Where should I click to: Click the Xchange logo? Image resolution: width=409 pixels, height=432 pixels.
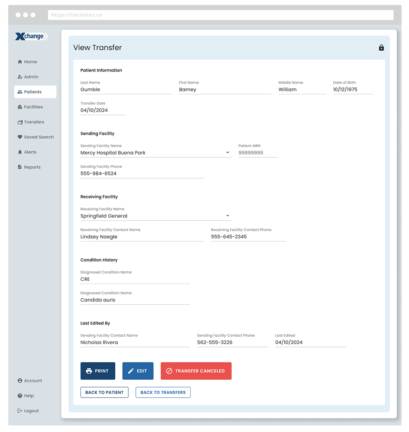tap(31, 36)
